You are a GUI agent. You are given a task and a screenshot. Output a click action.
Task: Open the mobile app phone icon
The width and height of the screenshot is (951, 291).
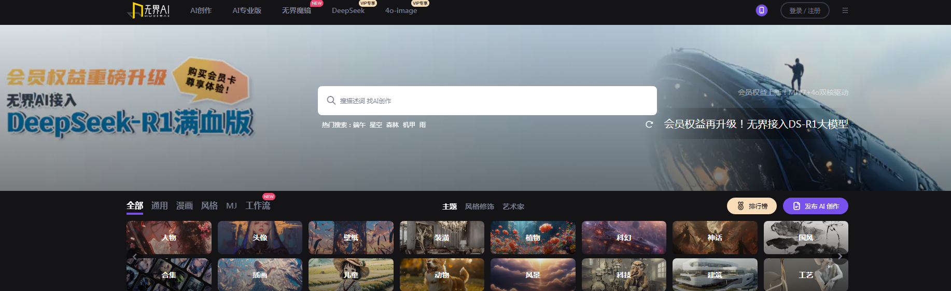coord(761,10)
